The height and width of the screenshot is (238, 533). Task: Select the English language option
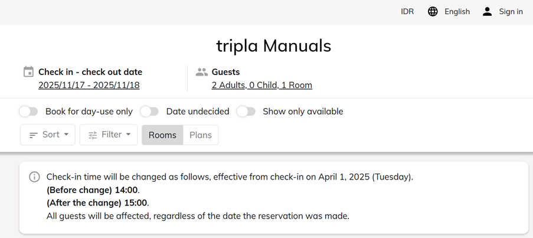click(457, 12)
